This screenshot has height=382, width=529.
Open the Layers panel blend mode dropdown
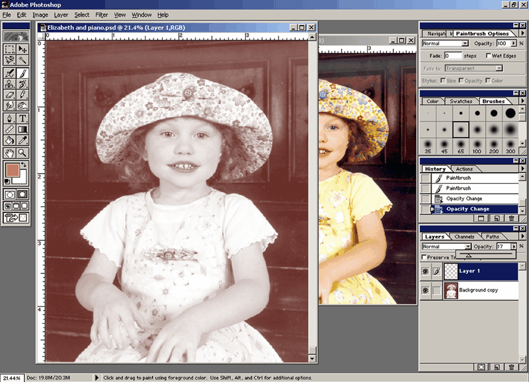[x=468, y=247]
